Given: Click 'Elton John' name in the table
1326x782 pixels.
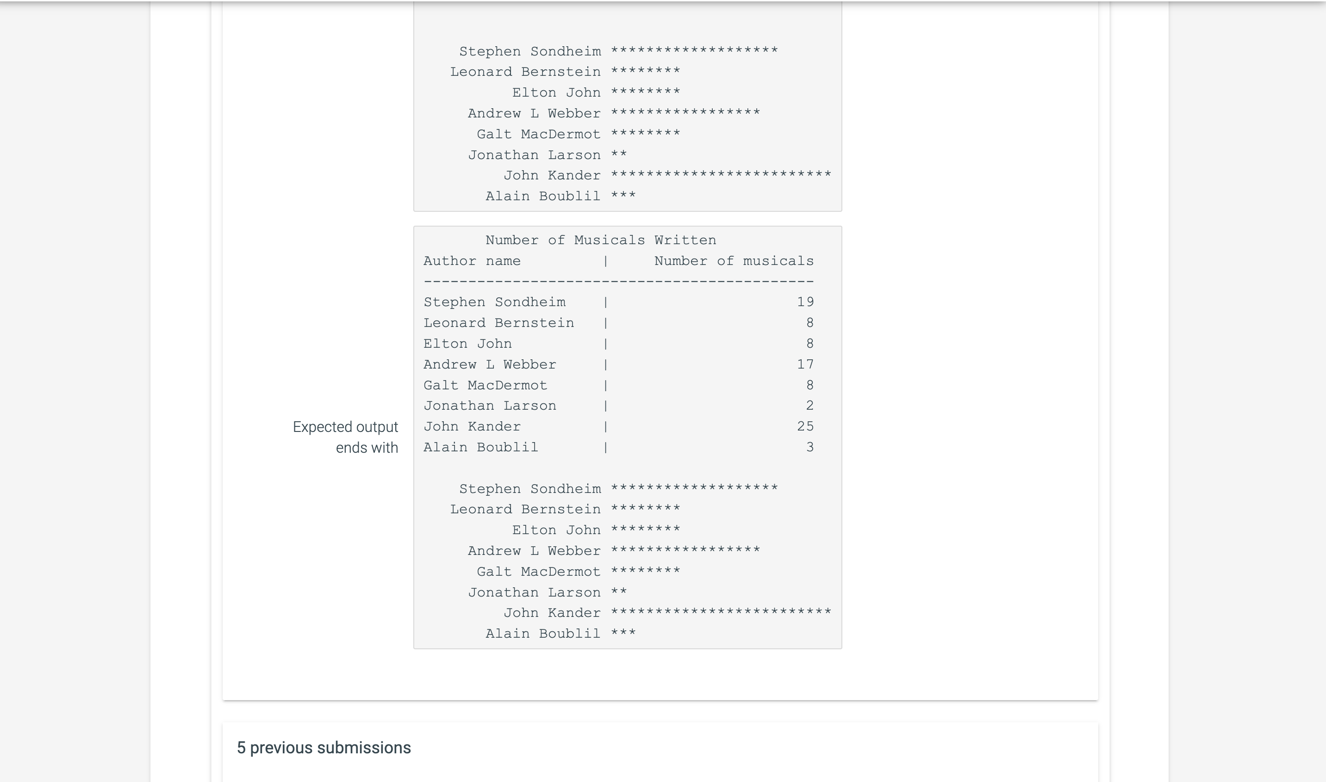Looking at the screenshot, I should (x=467, y=344).
